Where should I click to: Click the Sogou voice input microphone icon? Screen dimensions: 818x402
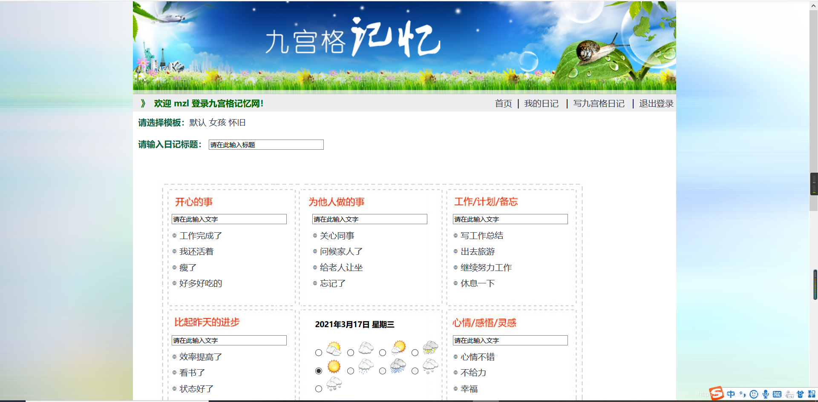766,394
